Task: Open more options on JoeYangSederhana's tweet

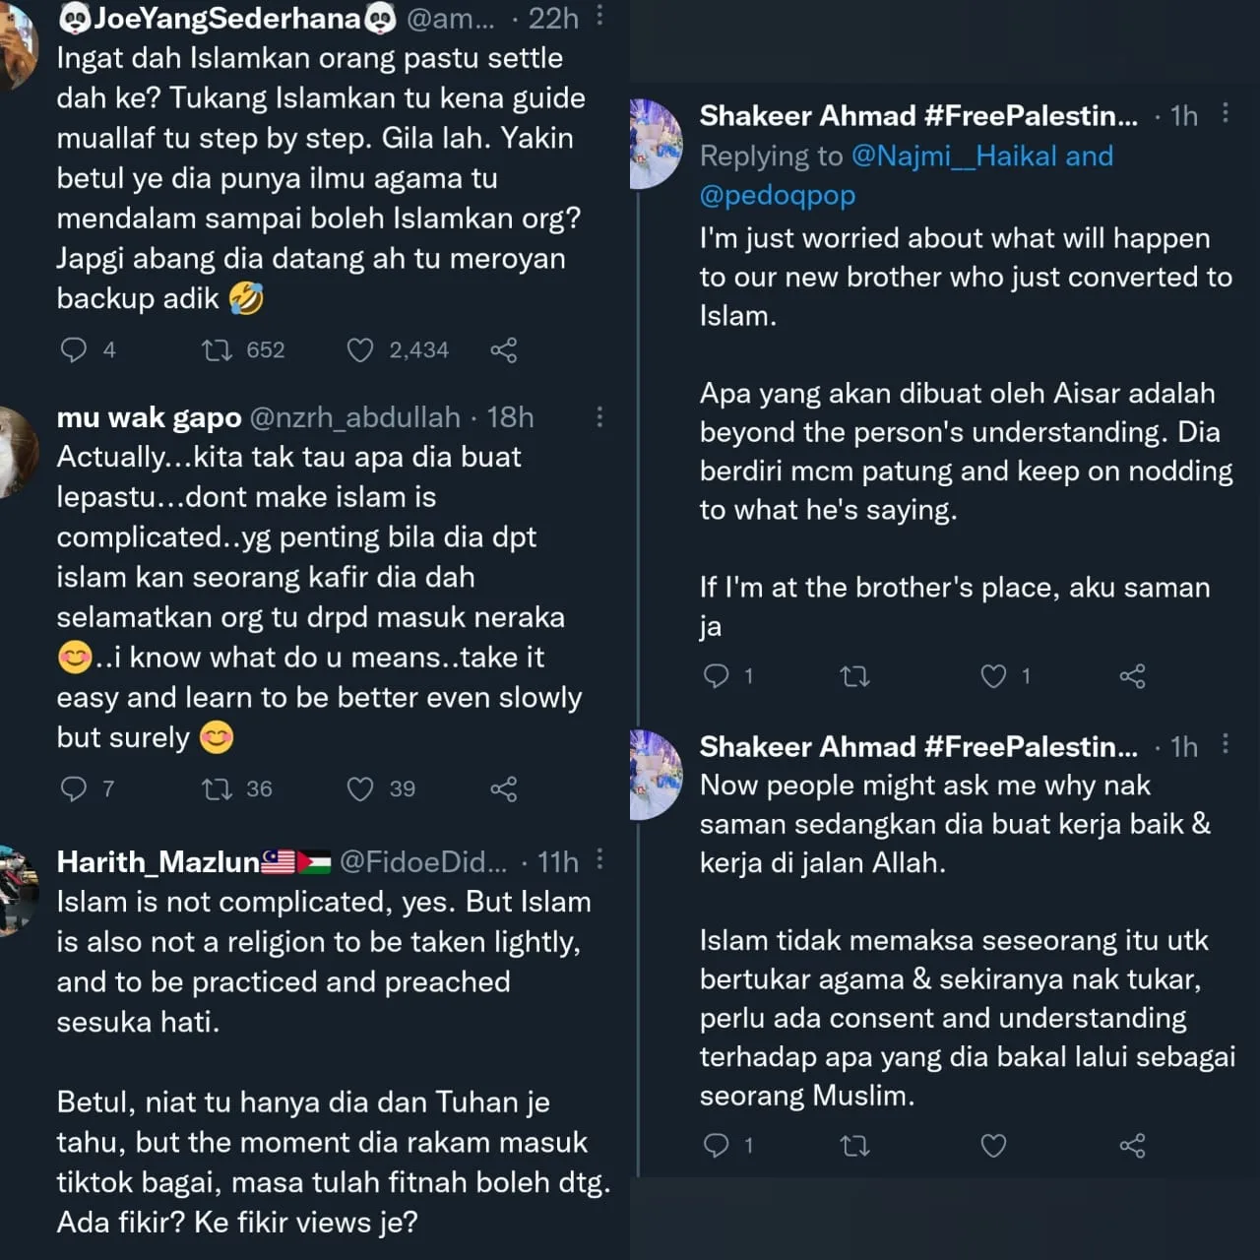Action: click(x=599, y=17)
